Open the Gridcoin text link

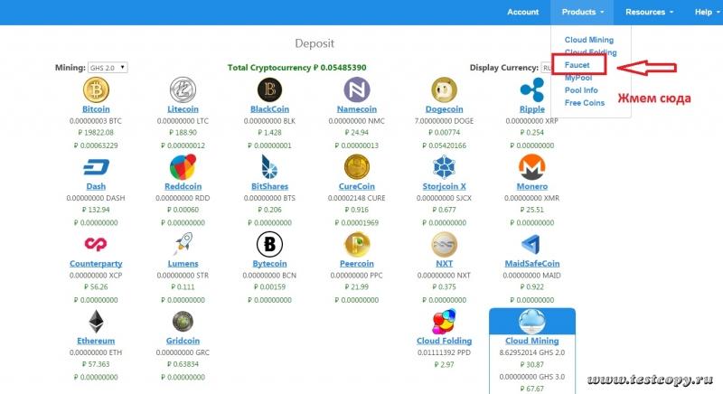[183, 341]
